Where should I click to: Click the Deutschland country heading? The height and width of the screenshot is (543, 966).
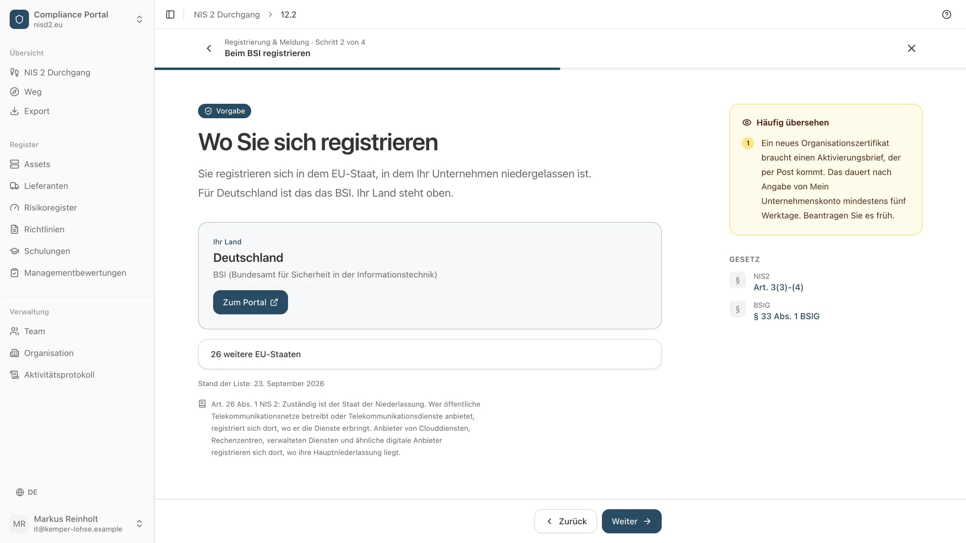pos(248,257)
